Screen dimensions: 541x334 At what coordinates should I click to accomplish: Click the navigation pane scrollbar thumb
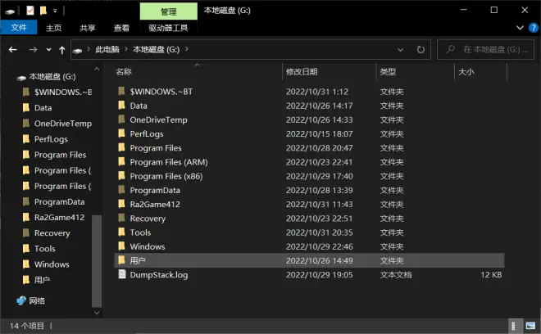97,260
